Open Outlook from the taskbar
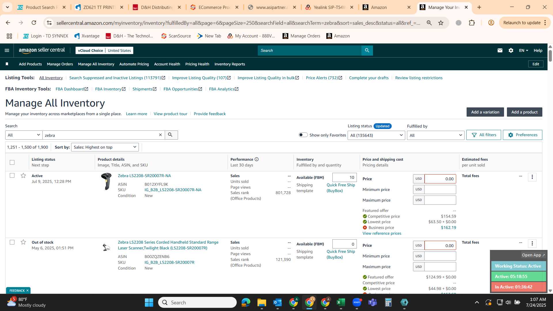Image resolution: width=553 pixels, height=311 pixels. click(278, 302)
